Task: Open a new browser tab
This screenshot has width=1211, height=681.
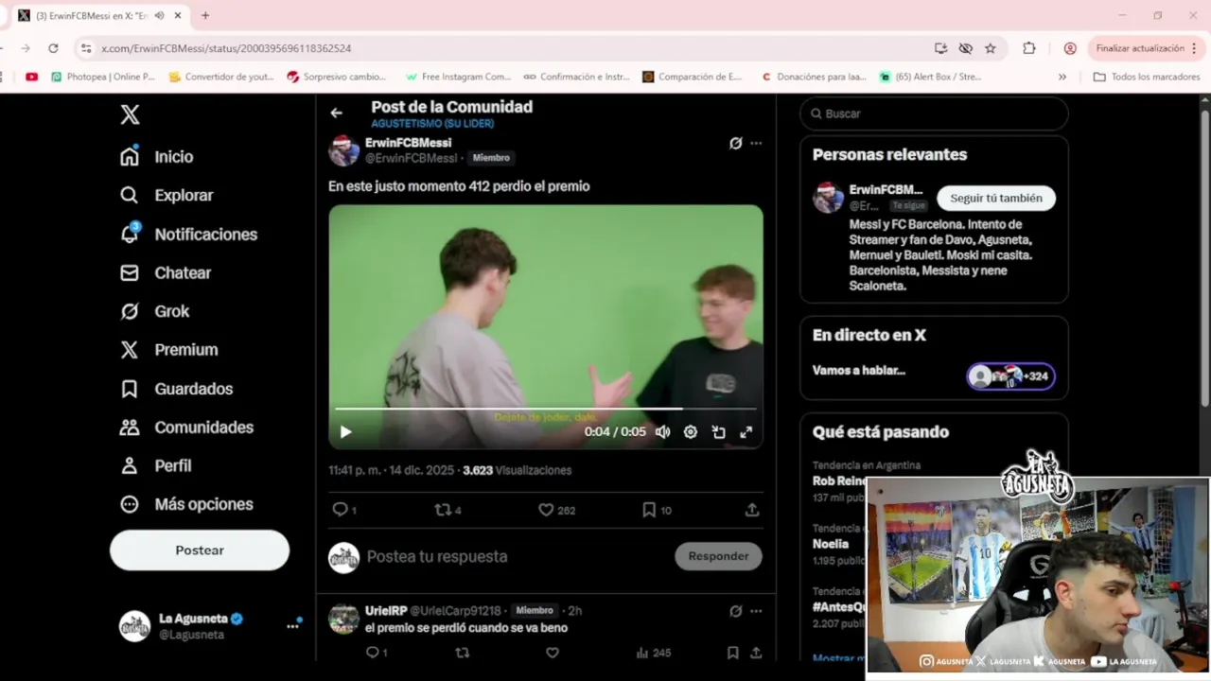Action: pos(205,15)
